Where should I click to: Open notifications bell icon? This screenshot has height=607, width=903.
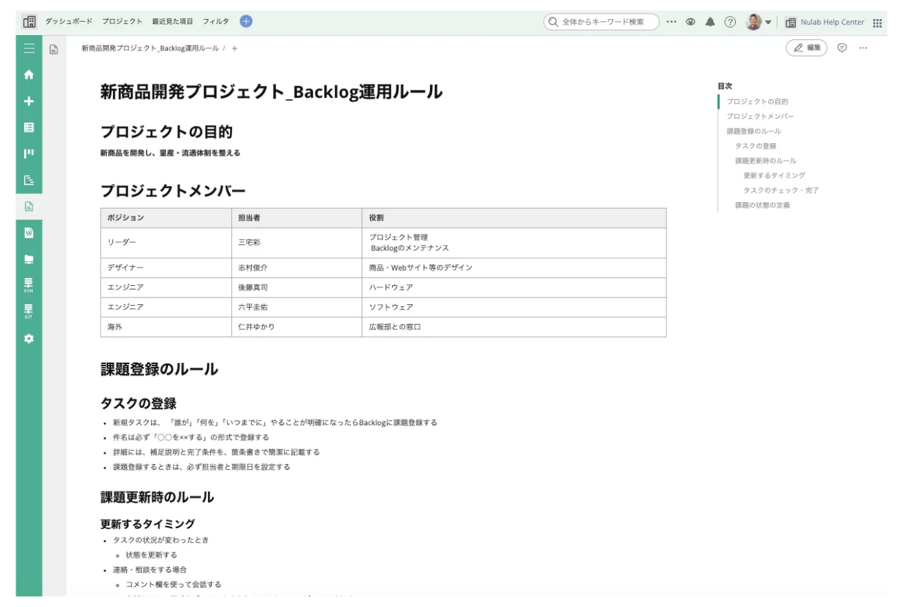click(710, 22)
